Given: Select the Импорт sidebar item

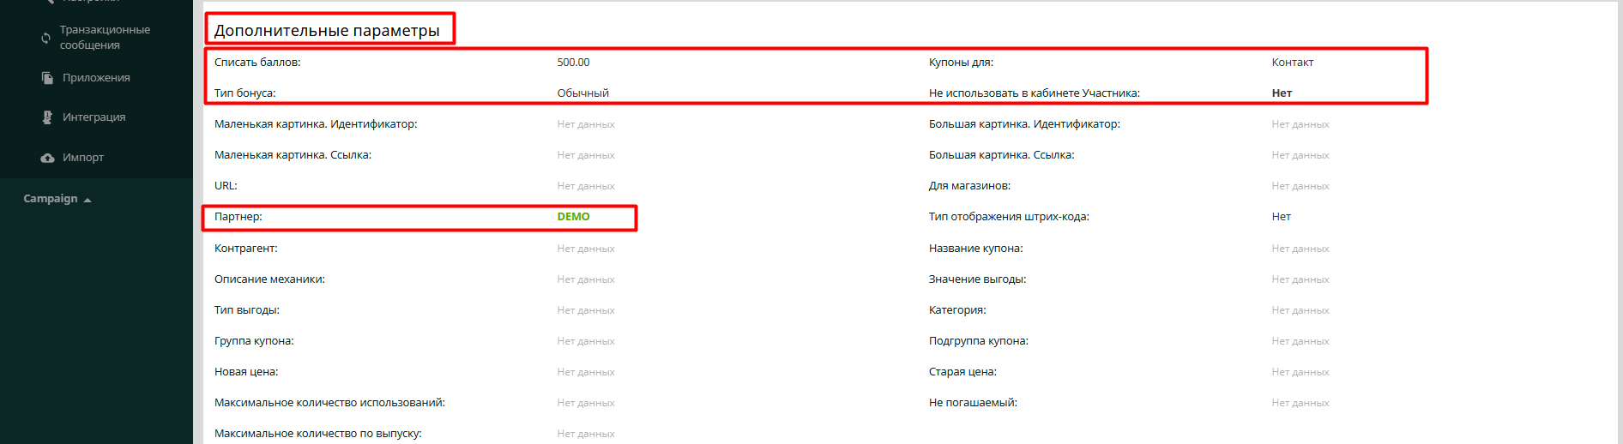Looking at the screenshot, I should (x=83, y=158).
